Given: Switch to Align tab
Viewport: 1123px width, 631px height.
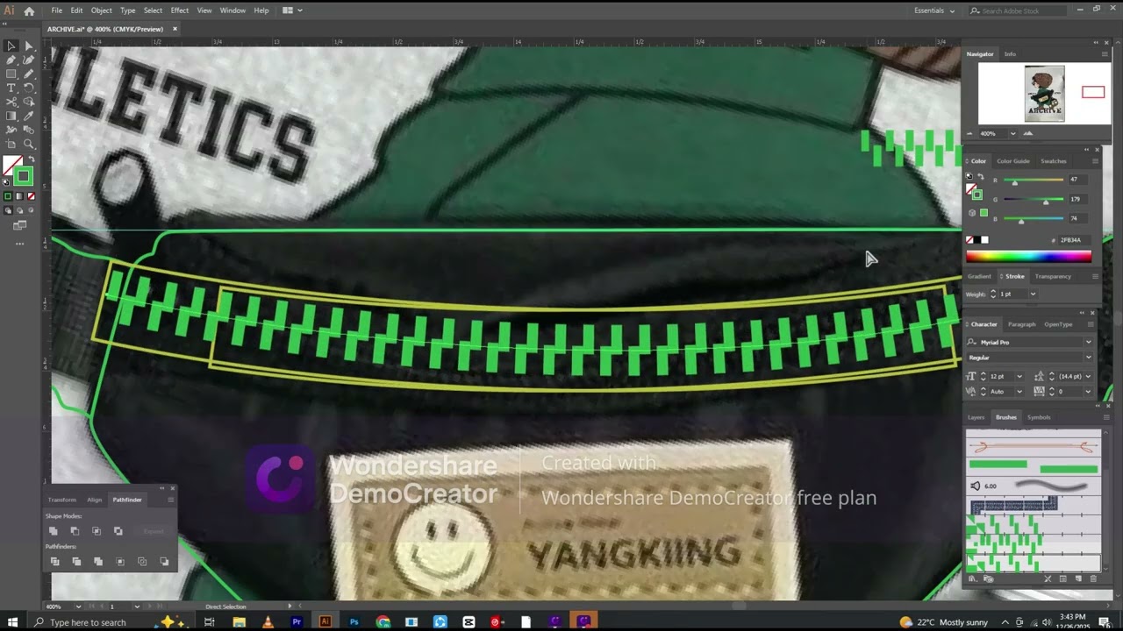Looking at the screenshot, I should [94, 500].
